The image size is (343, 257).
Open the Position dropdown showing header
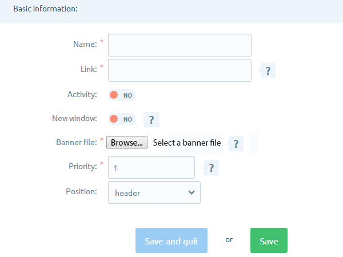tap(154, 192)
